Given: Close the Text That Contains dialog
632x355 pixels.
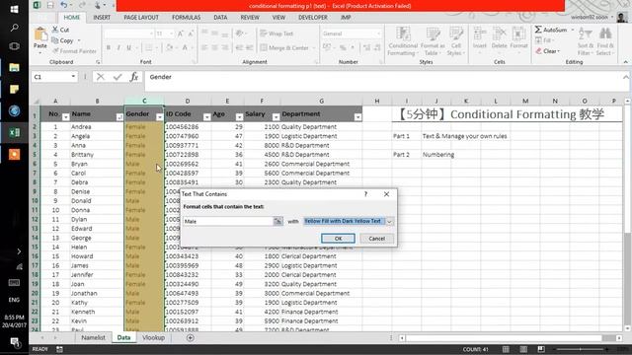Looking at the screenshot, I should 386,194.
